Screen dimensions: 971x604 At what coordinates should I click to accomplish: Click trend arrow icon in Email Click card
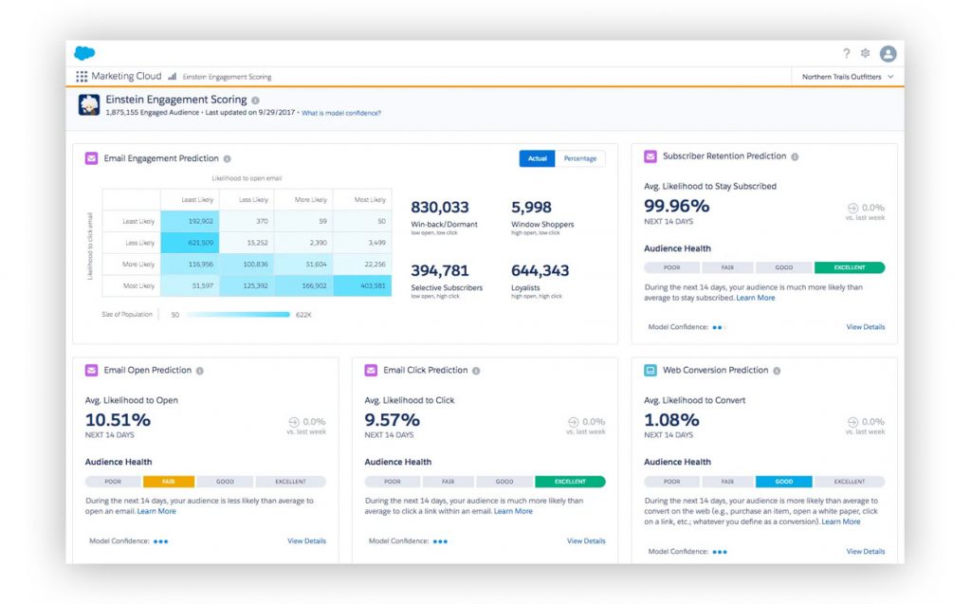click(x=574, y=422)
